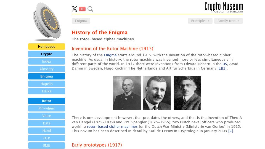265x149 pixels.
Task: Open the right portrait of man with glasses
Action: (187, 93)
